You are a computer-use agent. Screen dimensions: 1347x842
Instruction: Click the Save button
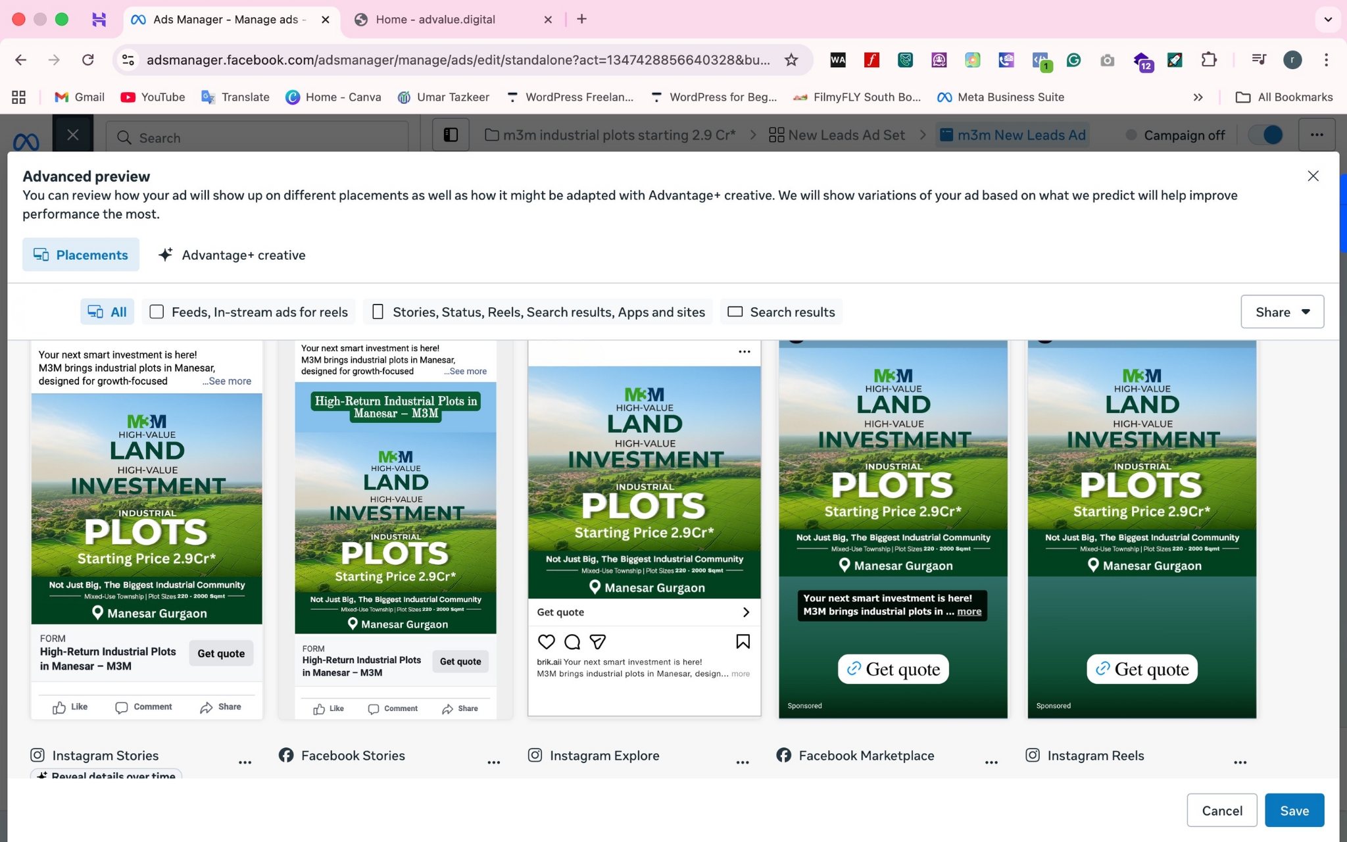(1294, 810)
